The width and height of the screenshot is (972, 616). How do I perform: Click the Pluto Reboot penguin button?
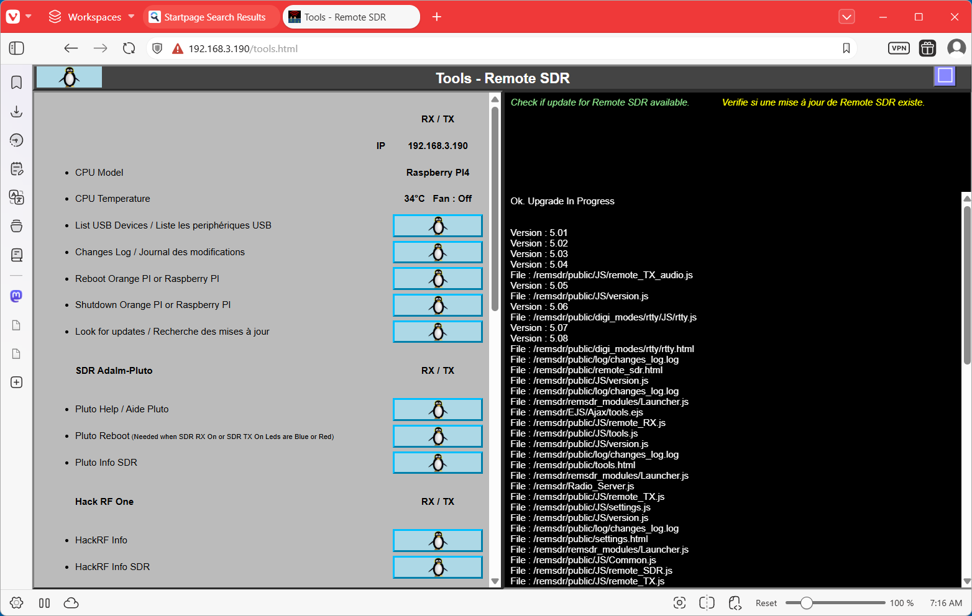(x=438, y=437)
